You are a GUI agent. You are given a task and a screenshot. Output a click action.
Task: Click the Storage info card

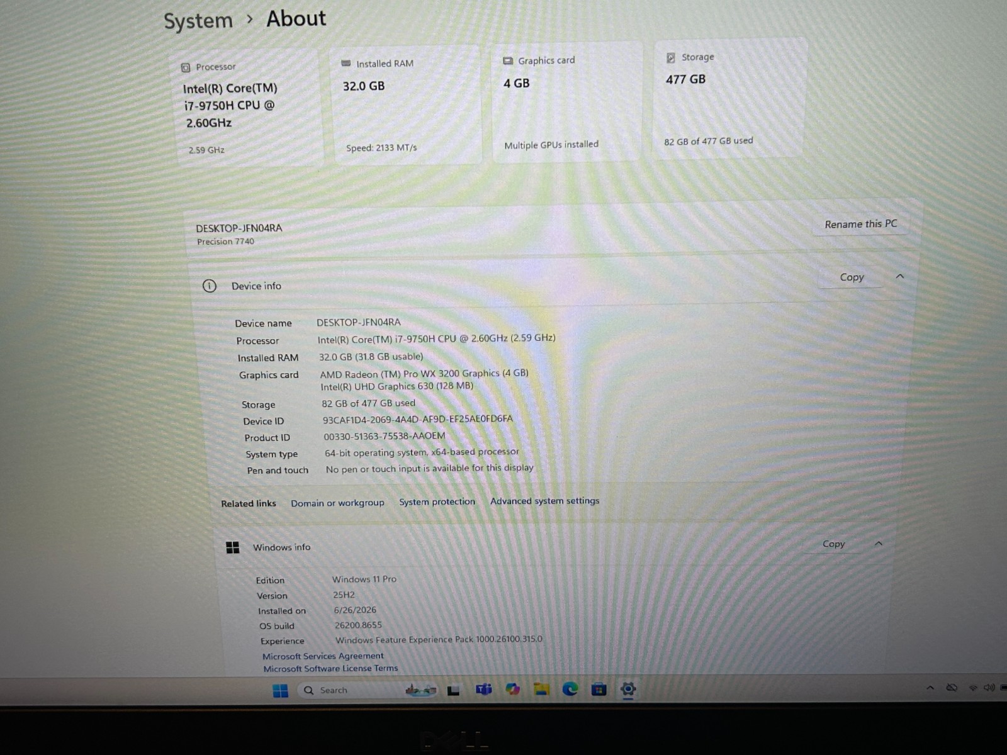point(729,99)
